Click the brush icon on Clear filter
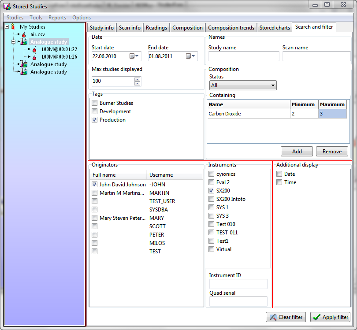Viewport: 357px width, 330px height. click(x=273, y=317)
